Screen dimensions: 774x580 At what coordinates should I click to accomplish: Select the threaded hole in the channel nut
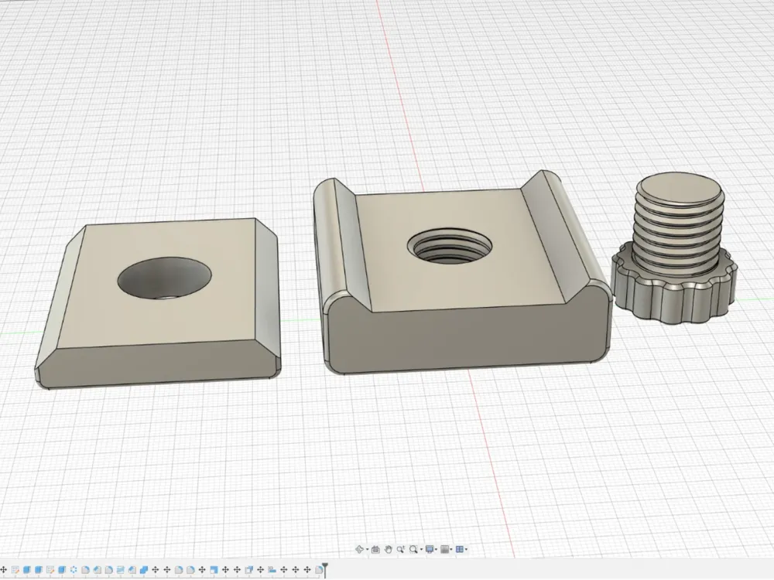pyautogui.click(x=450, y=246)
